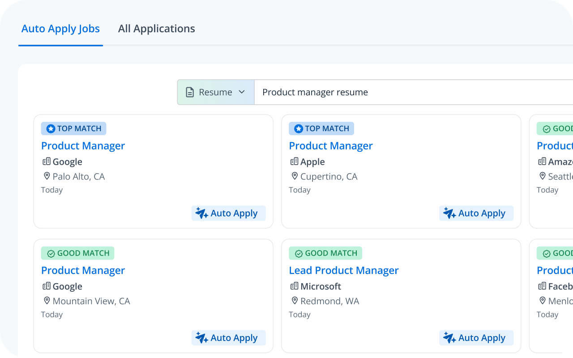Open the All Applications tab
This screenshot has width=573, height=358.
pyautogui.click(x=156, y=29)
